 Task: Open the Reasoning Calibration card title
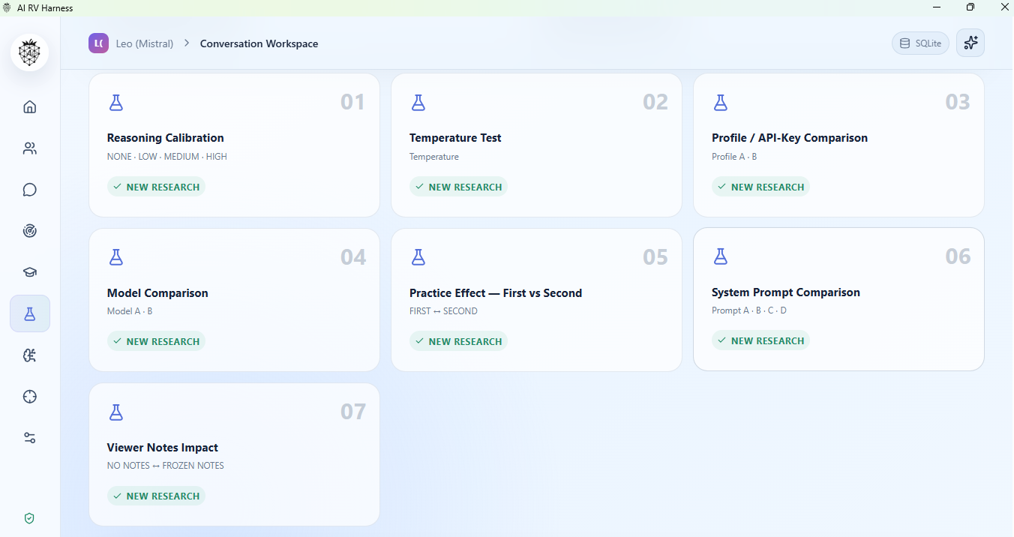click(x=166, y=138)
